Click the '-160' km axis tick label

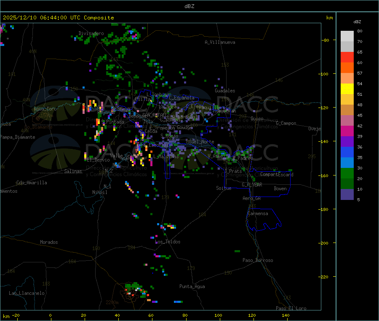[324, 175]
